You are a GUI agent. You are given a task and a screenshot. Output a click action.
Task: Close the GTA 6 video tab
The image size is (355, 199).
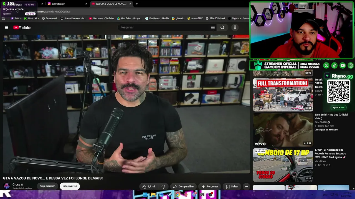[x=130, y=4]
